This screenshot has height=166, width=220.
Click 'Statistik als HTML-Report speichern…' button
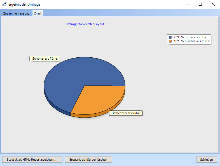[32, 160]
